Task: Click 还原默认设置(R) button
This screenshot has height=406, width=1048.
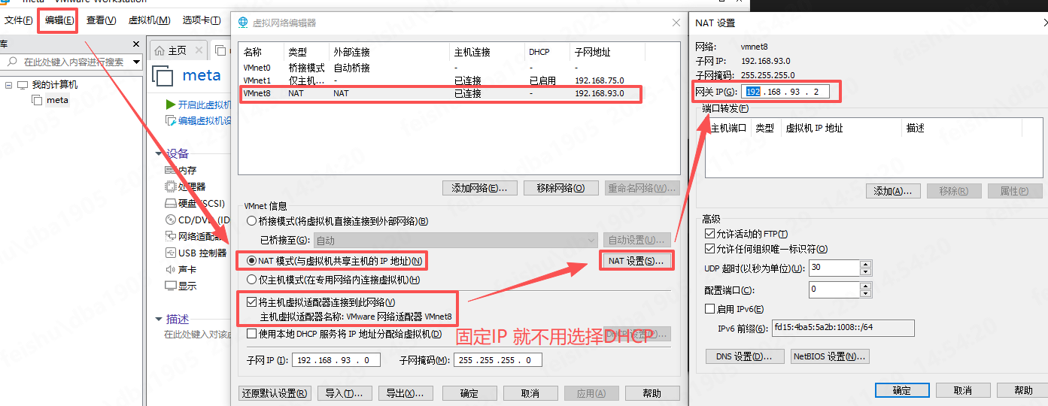Action: click(275, 393)
